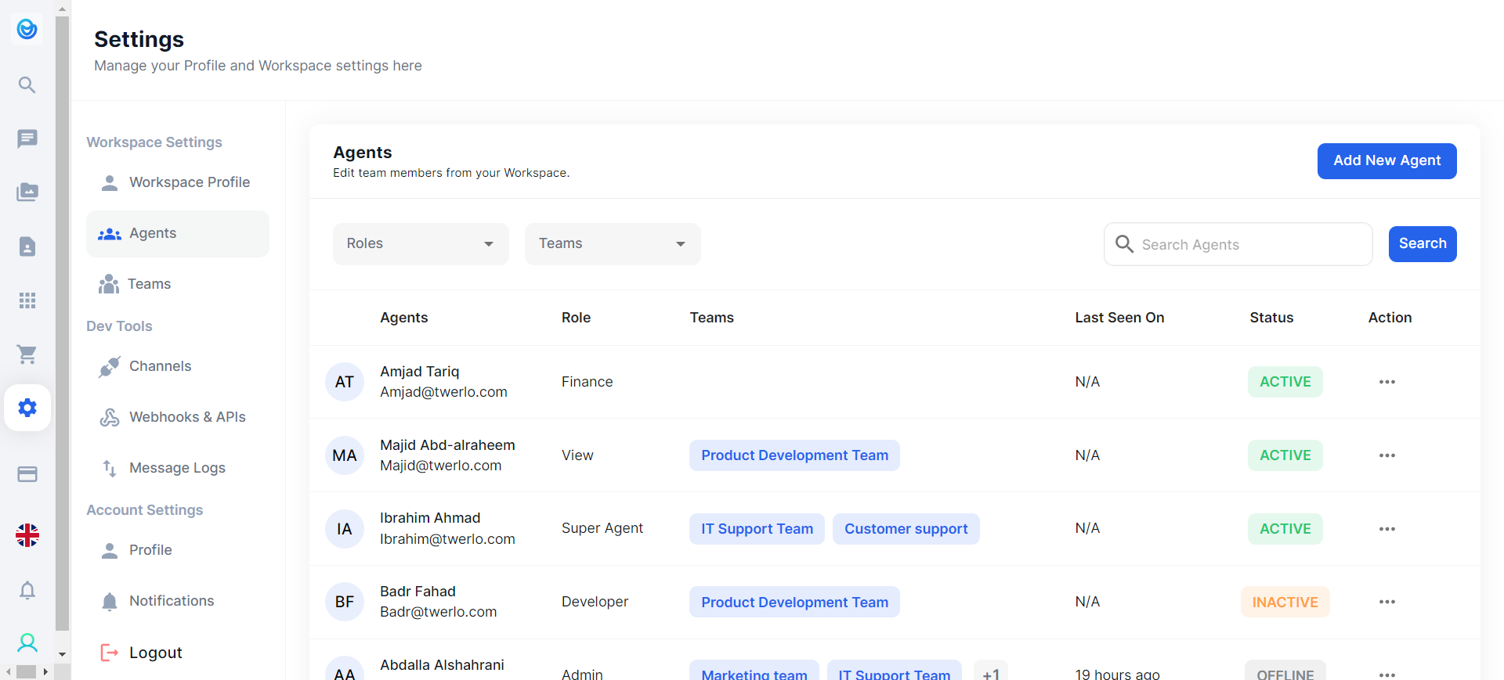1504x680 pixels.
Task: Expand the Roles filter dropdown
Action: click(421, 244)
